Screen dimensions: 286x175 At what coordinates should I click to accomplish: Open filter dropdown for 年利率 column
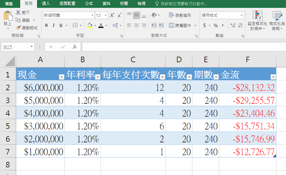[x=98, y=77]
